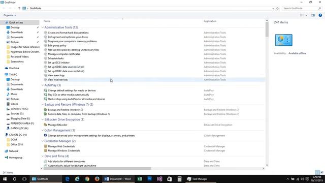Open Defragment and optimize your drives
The image size is (325, 183).
[x=68, y=37]
